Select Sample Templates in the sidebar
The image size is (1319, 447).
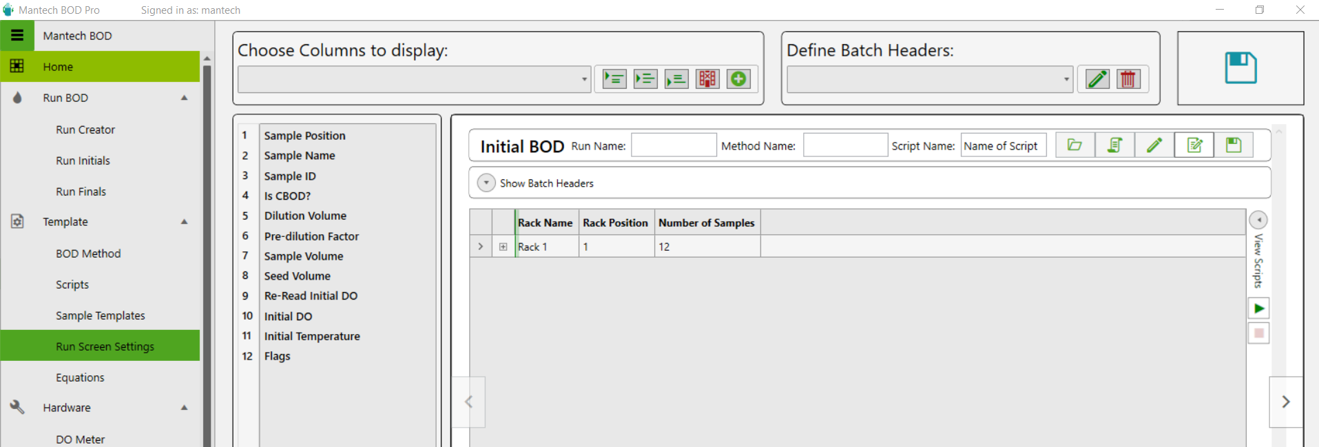point(101,315)
